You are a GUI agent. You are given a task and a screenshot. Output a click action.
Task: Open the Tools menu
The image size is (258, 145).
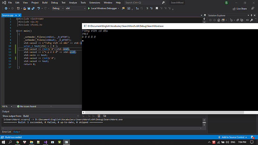[83, 3]
